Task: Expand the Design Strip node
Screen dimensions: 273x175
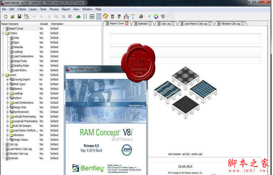Action: pos(8,107)
